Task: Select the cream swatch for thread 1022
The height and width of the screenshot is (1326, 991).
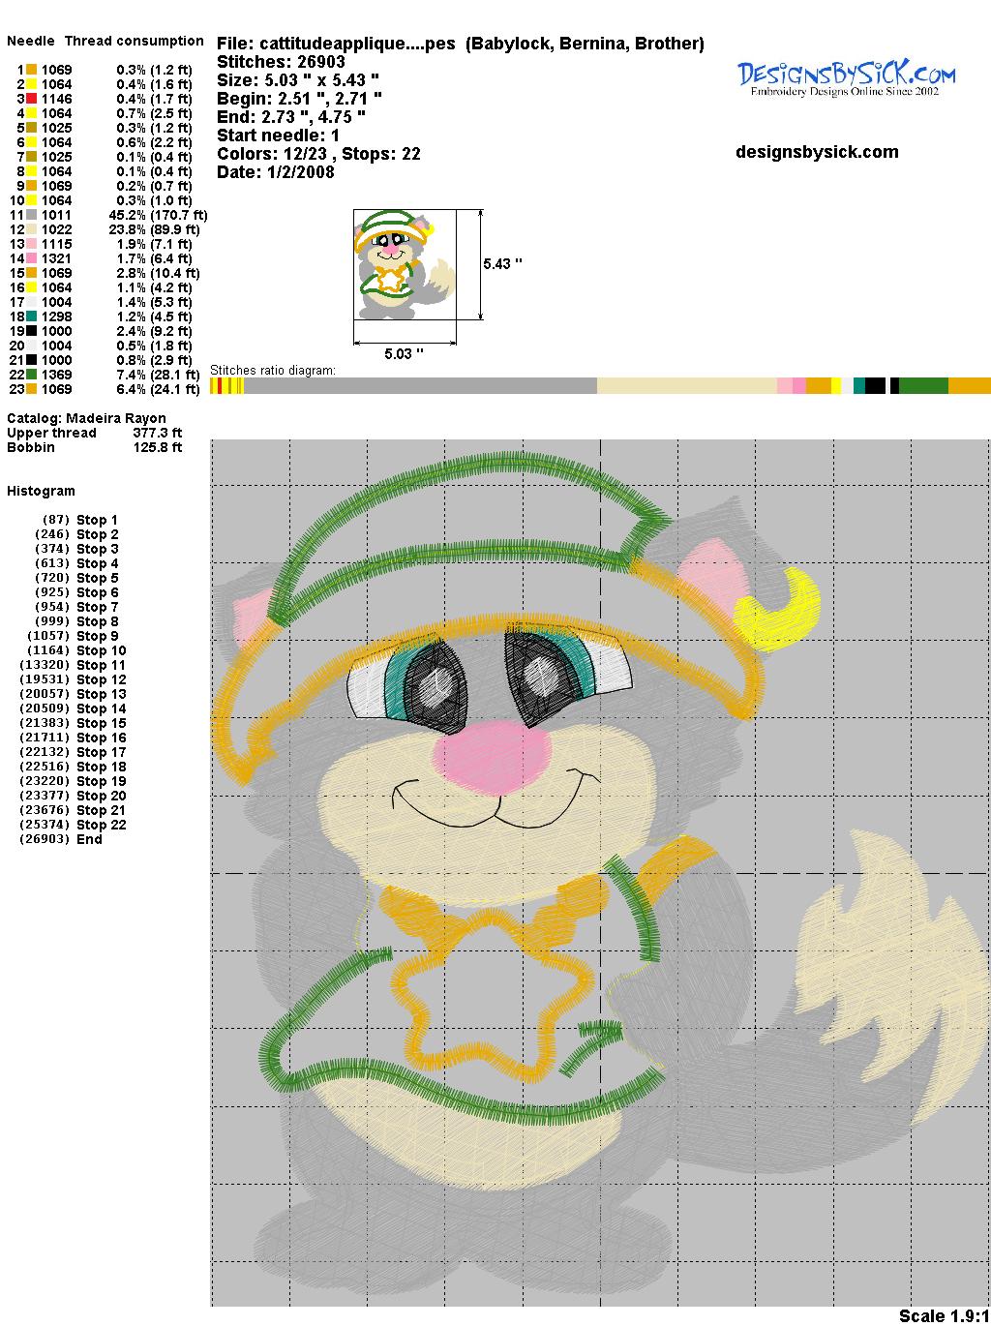Action: pos(32,229)
